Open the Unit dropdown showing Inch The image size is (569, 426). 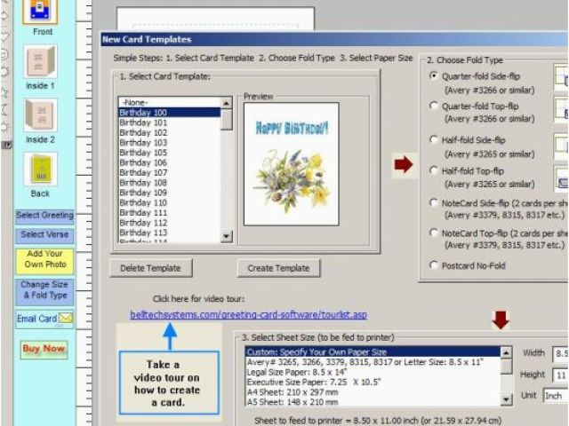555,396
